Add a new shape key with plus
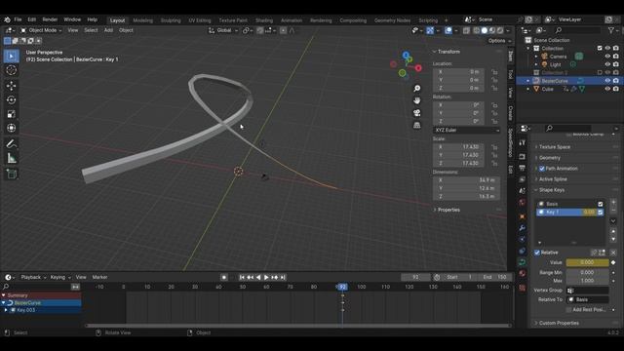The width and height of the screenshot is (624, 351). tap(613, 203)
